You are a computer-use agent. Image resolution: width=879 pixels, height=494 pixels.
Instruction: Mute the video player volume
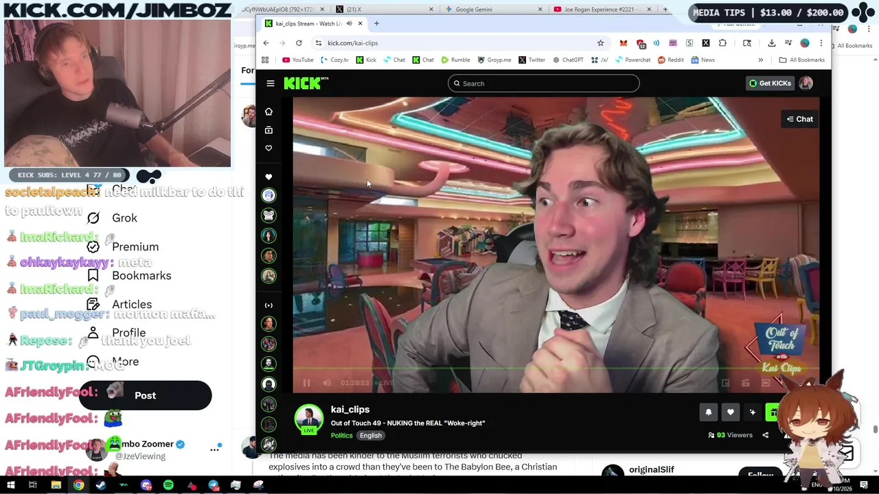point(327,383)
